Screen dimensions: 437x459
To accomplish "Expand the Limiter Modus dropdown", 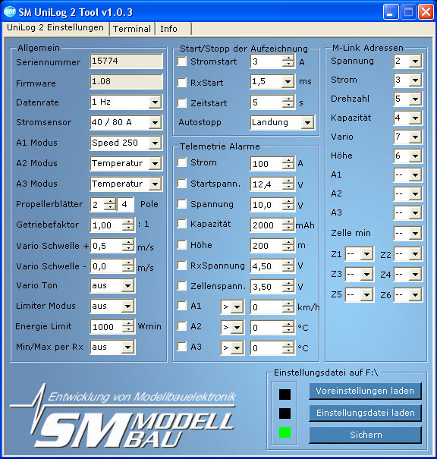I will pos(128,307).
